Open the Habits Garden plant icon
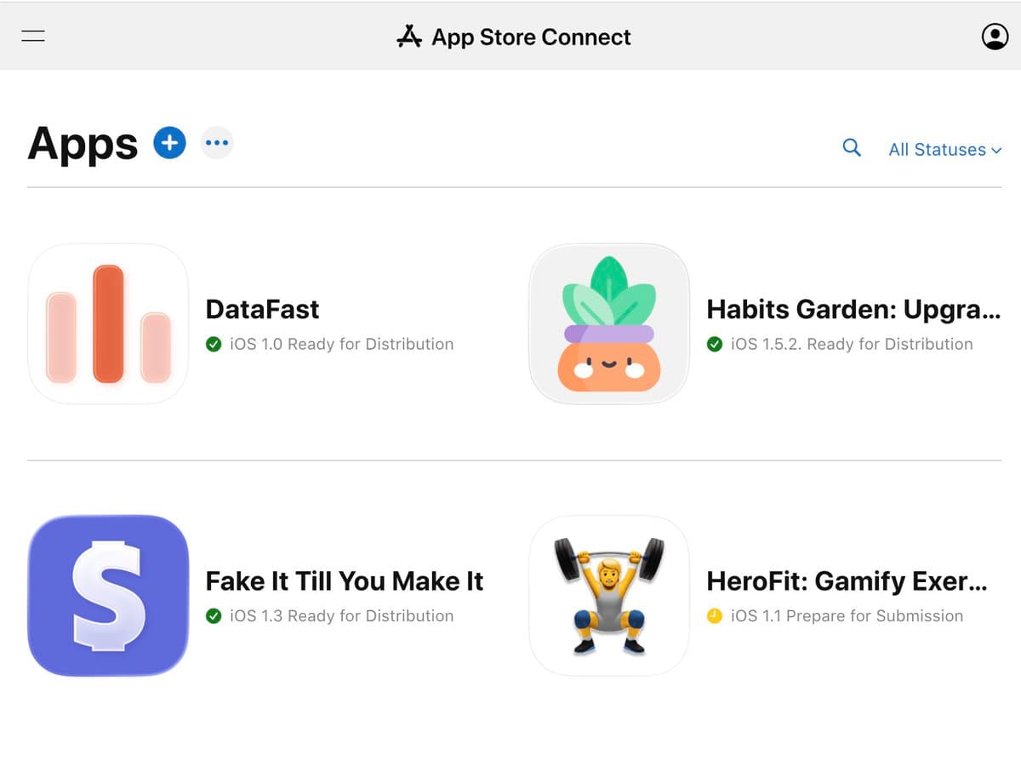Image resolution: width=1021 pixels, height=783 pixels. click(609, 324)
